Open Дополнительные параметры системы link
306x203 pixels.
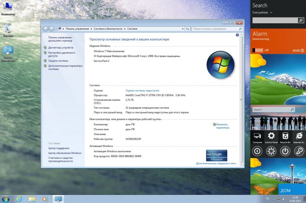(x=65, y=67)
